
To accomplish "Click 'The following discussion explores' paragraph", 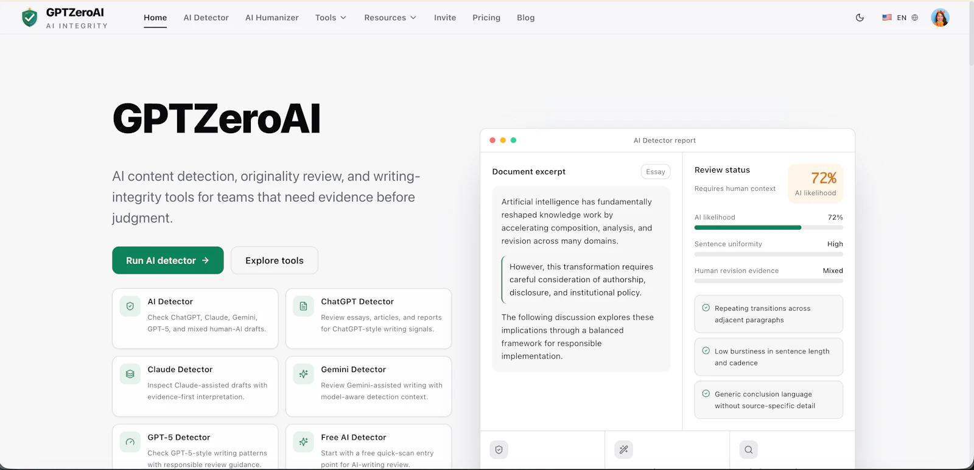I will tap(577, 337).
